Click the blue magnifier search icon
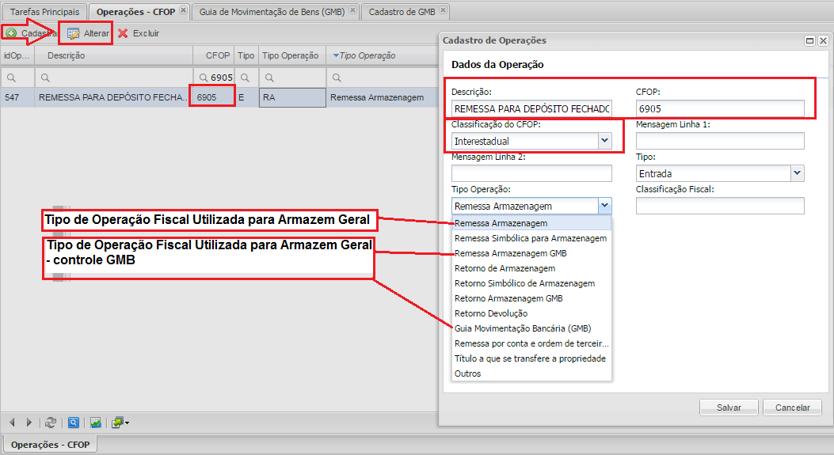834x455 pixels. point(74,423)
